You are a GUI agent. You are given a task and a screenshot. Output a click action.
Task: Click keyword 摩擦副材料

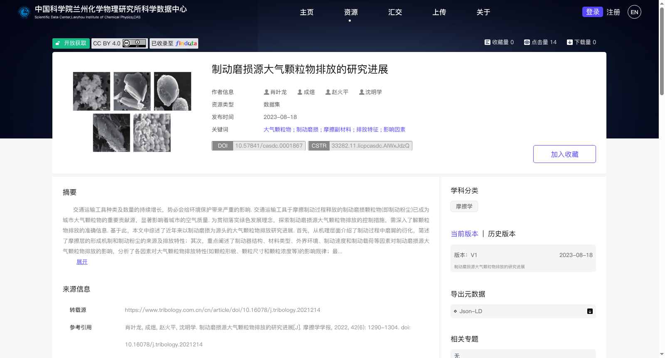tap(337, 130)
